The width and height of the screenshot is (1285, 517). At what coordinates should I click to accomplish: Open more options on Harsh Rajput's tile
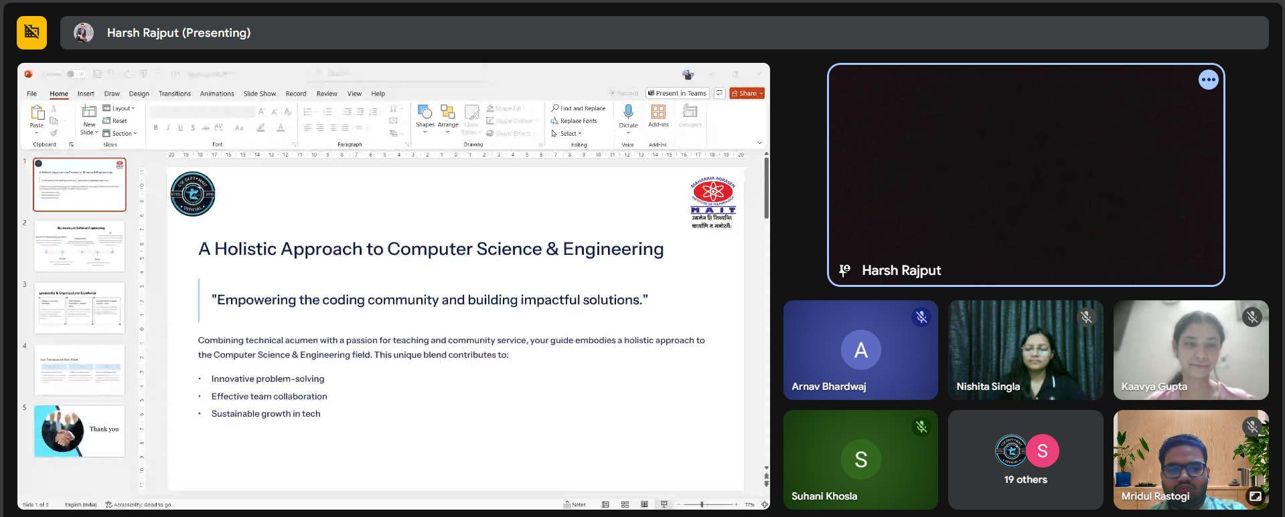(x=1208, y=80)
